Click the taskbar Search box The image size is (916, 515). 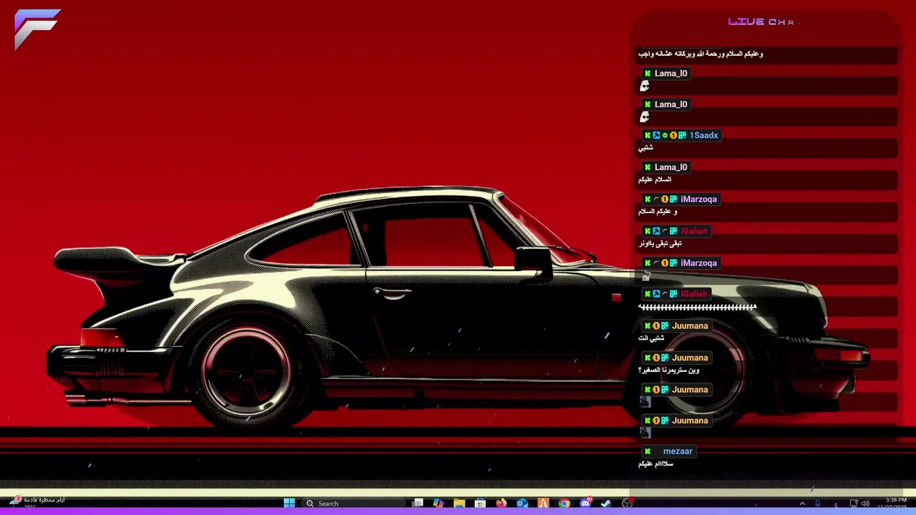pos(354,504)
